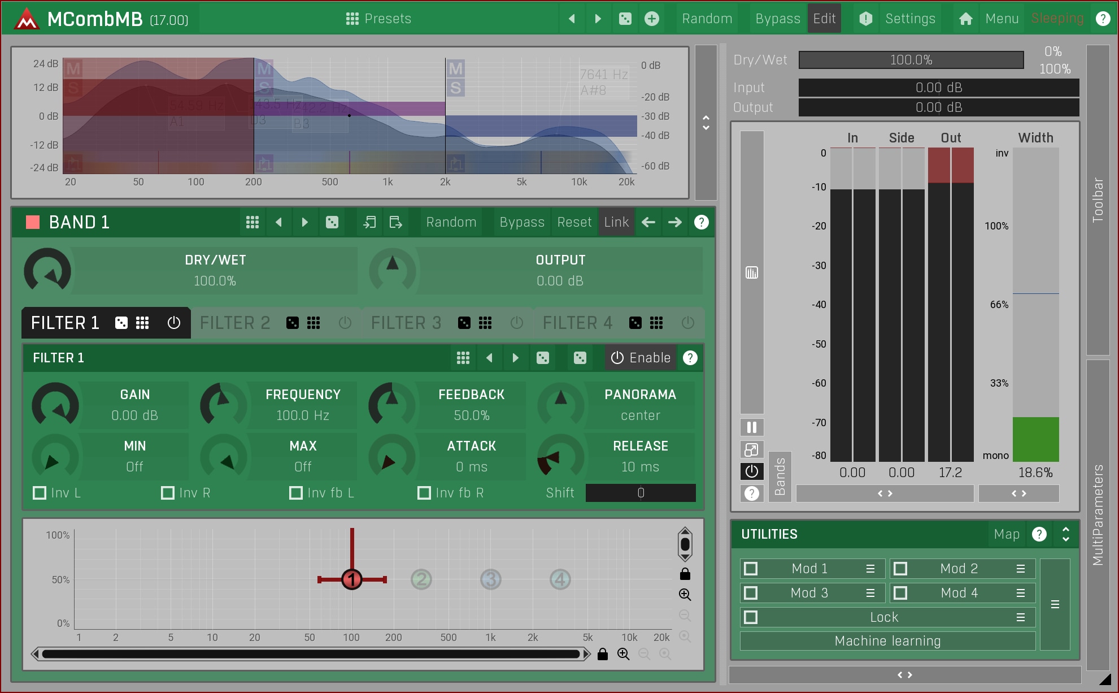Open Filter 2 presets grid icon

pyautogui.click(x=314, y=323)
